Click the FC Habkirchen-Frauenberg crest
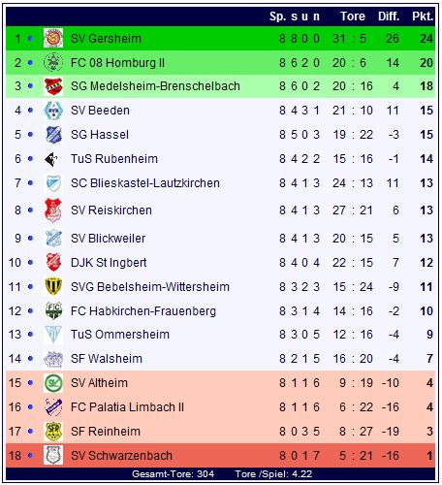The width and height of the screenshot is (442, 485). click(53, 310)
